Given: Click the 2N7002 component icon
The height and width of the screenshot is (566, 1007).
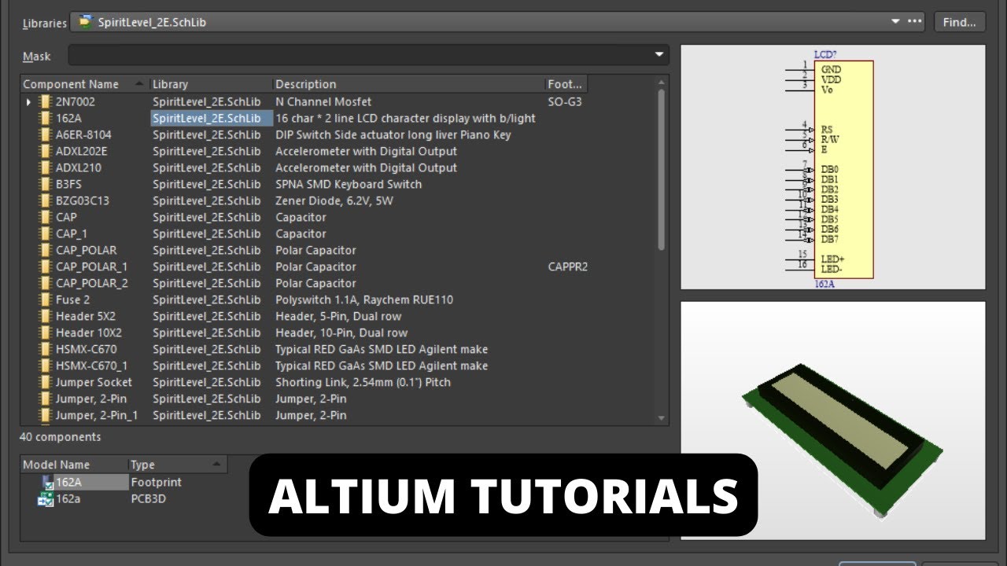Looking at the screenshot, I should coord(45,101).
